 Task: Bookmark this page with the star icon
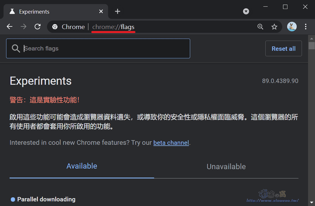274,26
